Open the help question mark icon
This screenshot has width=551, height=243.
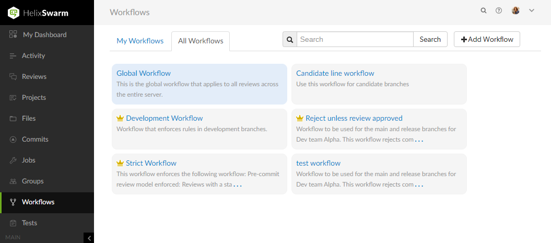point(499,10)
